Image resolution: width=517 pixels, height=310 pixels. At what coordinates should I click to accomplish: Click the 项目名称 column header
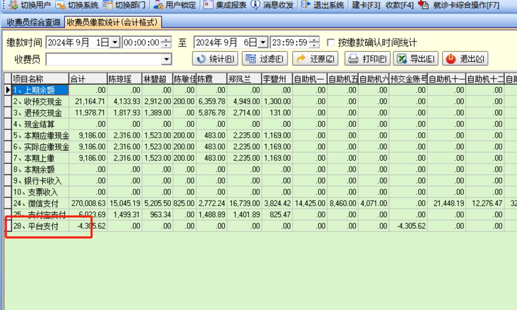pyautogui.click(x=40, y=78)
